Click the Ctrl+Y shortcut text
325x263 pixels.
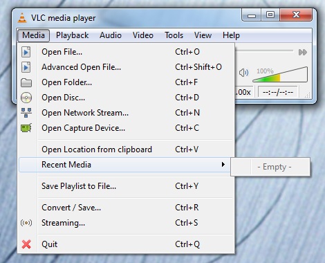[x=187, y=186]
